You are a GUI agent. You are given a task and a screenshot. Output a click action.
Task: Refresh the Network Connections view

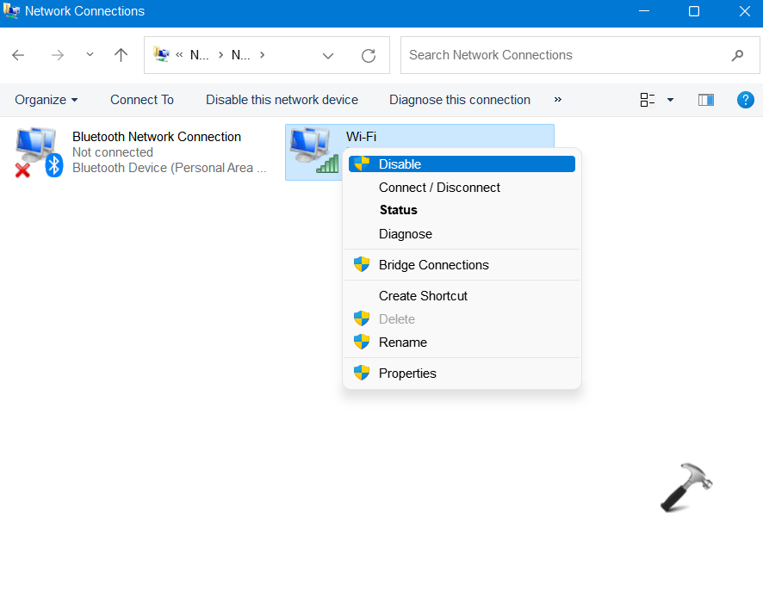(x=369, y=55)
